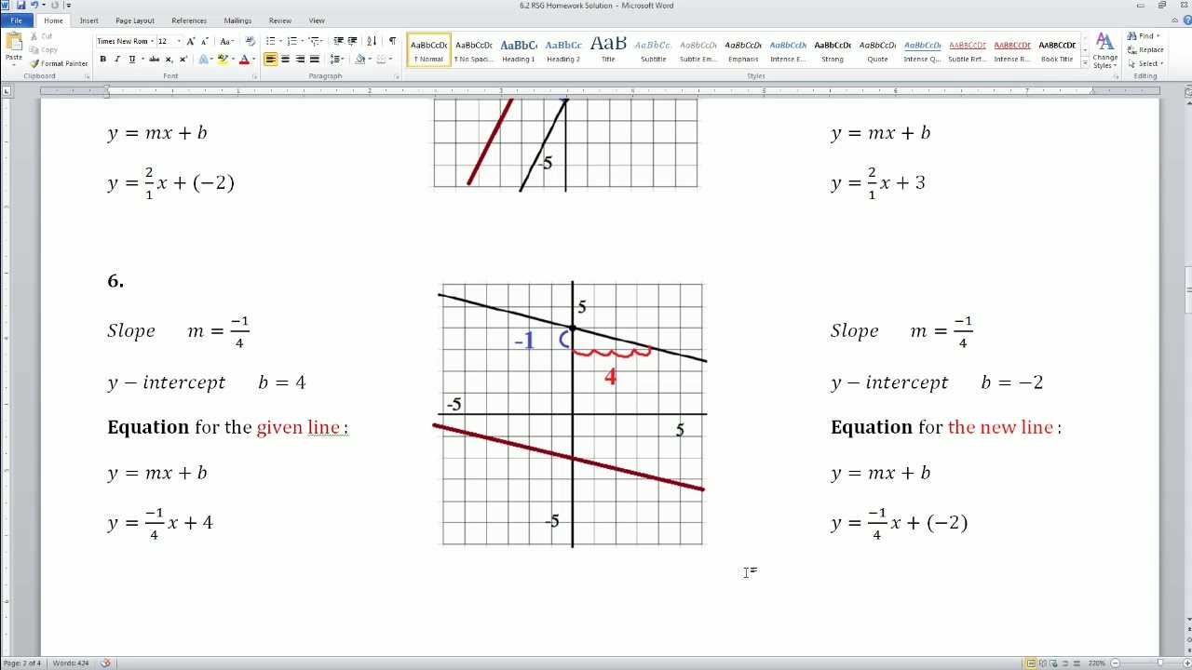Open the Line Spacing dropdown
1192x670 pixels.
click(336, 60)
